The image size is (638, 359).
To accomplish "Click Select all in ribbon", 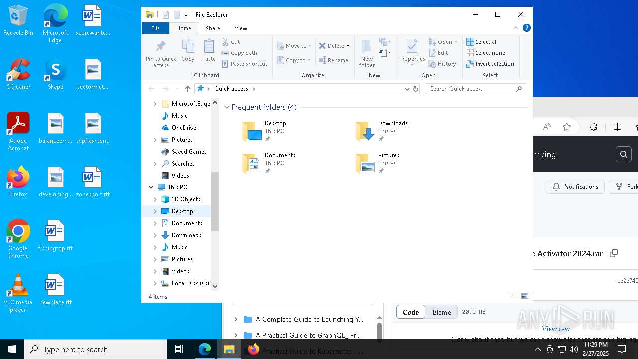I will click(482, 42).
